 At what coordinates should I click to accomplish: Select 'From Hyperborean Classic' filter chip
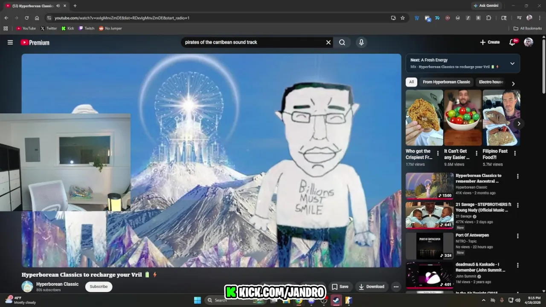(x=446, y=82)
